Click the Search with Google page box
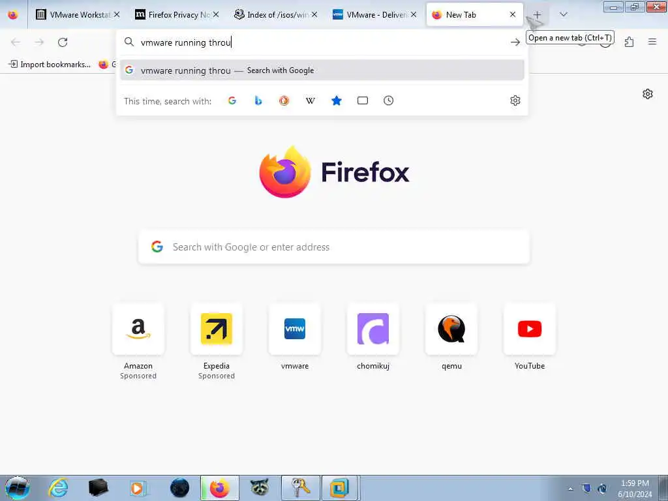This screenshot has width=668, height=501. coord(334,247)
